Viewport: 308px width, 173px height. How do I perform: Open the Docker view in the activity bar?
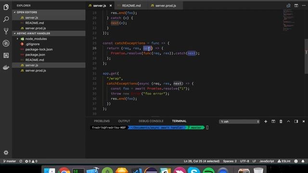click(6, 67)
